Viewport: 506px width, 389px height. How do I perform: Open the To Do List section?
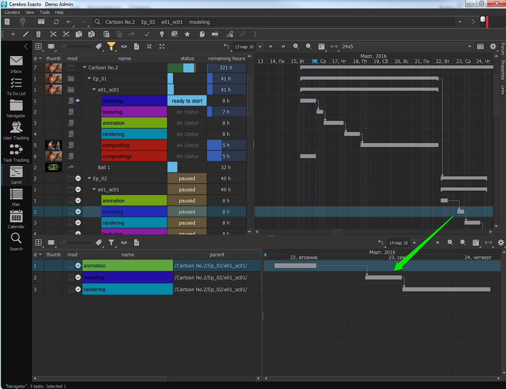[x=16, y=87]
